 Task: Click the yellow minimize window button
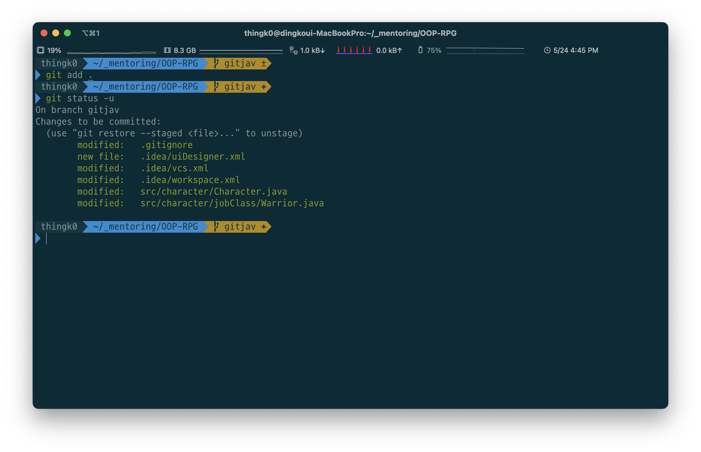[55, 33]
